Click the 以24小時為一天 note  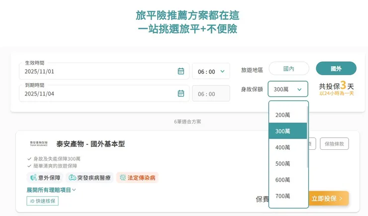pos(337,94)
